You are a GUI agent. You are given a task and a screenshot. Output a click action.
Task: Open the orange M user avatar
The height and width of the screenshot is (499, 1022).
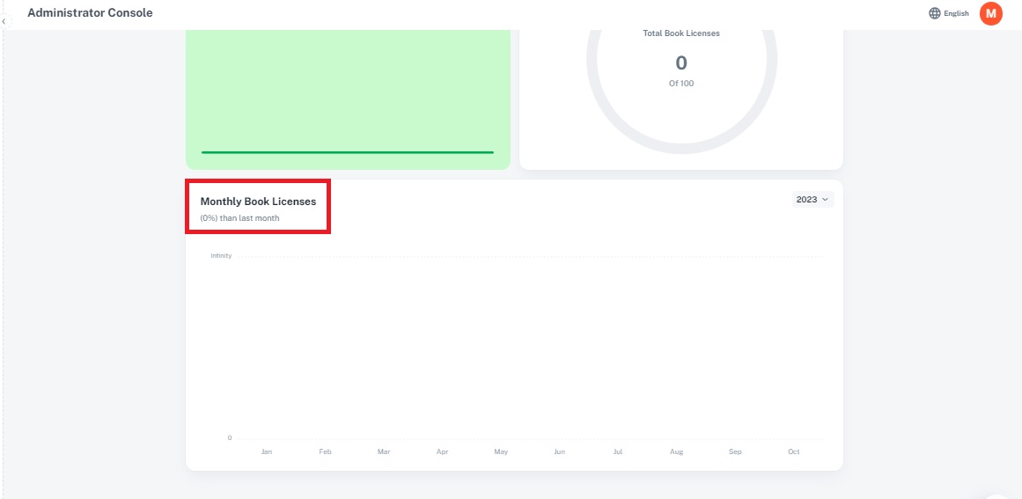(x=990, y=13)
